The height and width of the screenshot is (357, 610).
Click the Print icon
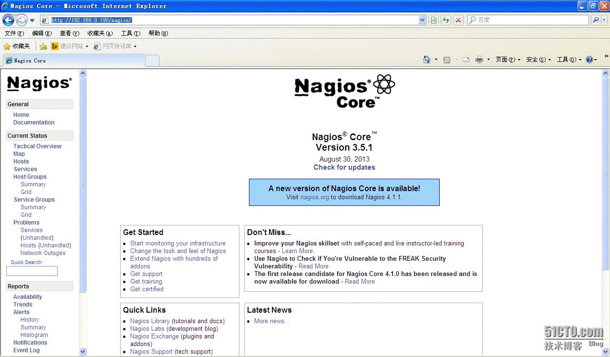[x=479, y=60]
